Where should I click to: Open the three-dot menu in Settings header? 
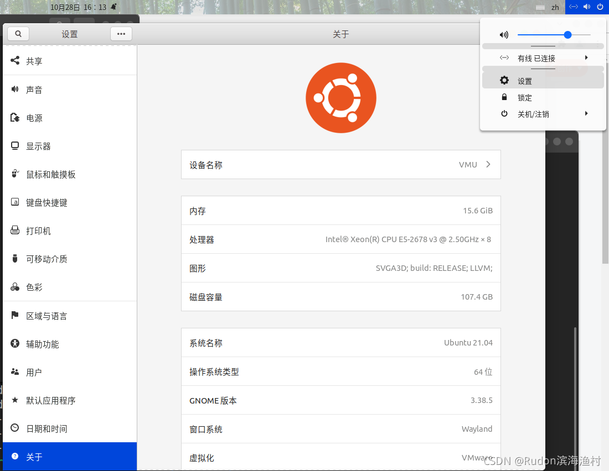[121, 34]
